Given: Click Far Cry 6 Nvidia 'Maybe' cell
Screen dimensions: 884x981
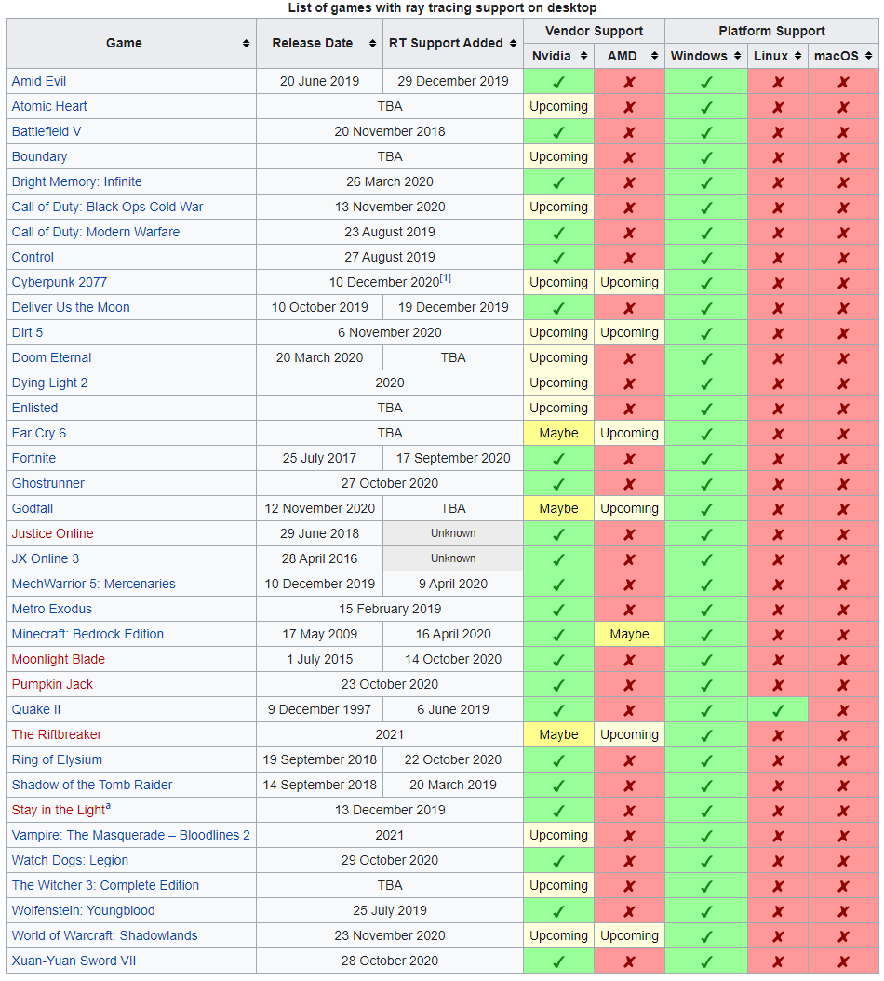Looking at the screenshot, I should [558, 433].
